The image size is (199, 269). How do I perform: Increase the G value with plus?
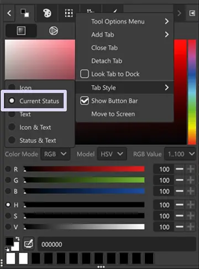(191, 180)
